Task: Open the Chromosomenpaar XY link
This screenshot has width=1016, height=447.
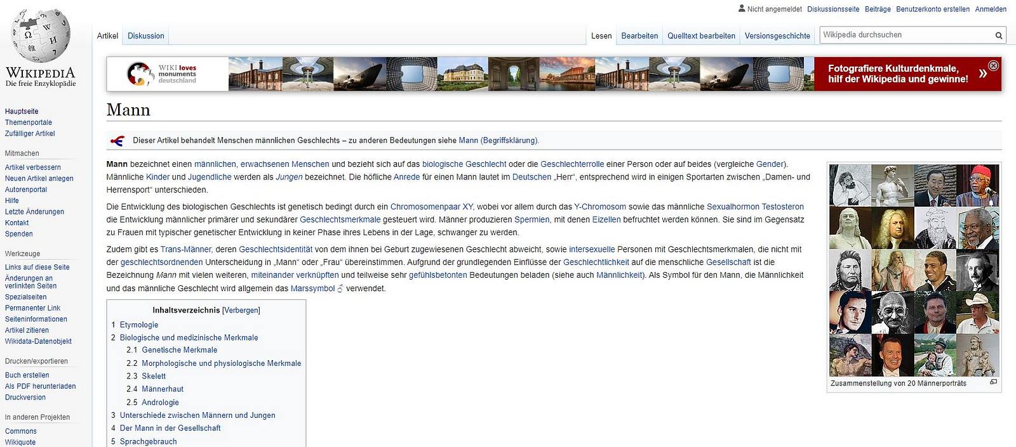Action: [432, 207]
